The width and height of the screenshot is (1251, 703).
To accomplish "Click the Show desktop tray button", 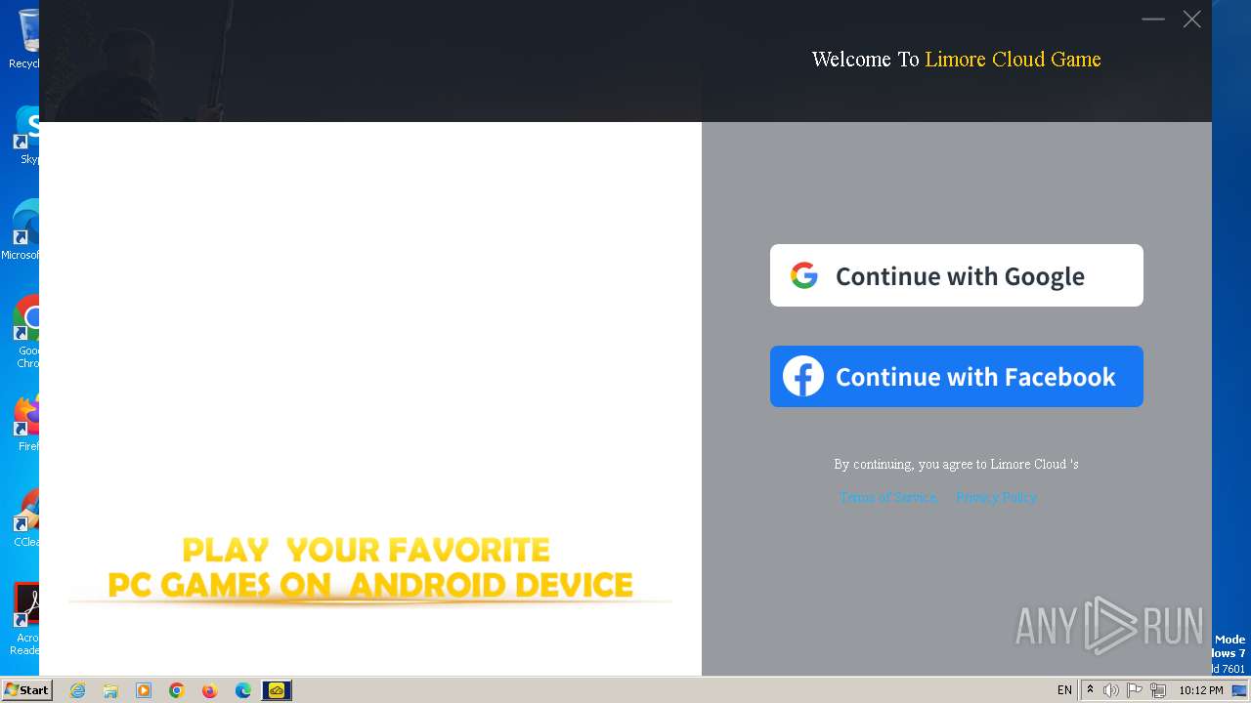I will [1239, 690].
